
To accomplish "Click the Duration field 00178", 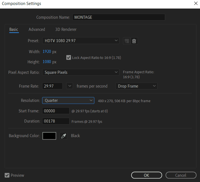I will pos(56,121).
